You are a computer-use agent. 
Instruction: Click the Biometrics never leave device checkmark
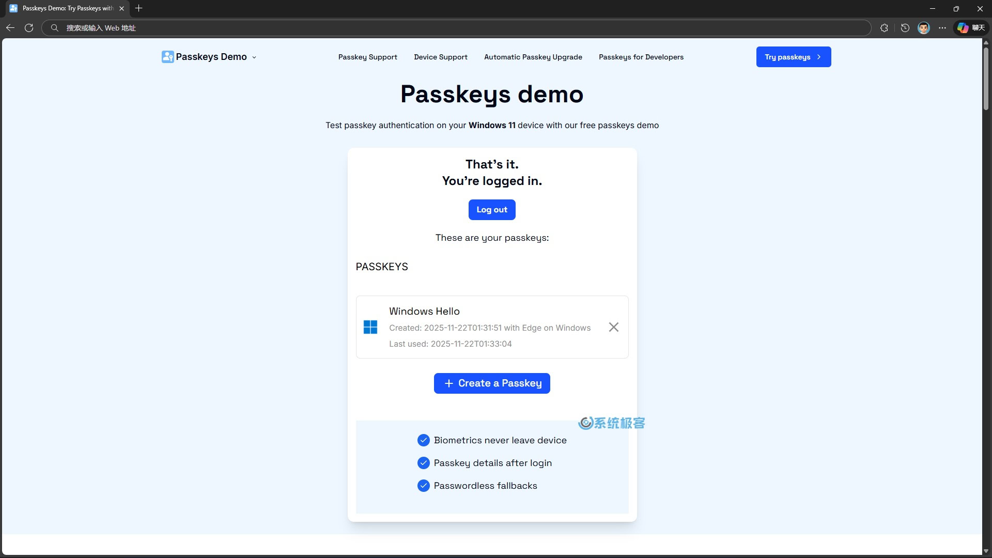pyautogui.click(x=423, y=440)
